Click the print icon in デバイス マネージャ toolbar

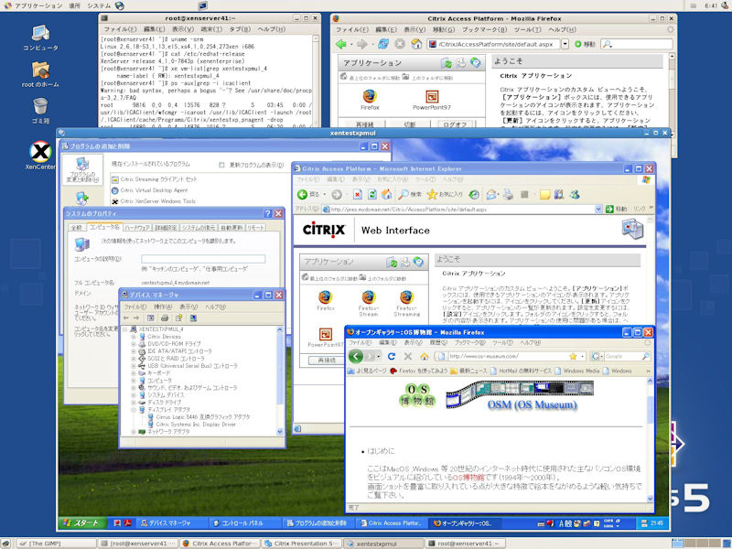(x=165, y=318)
